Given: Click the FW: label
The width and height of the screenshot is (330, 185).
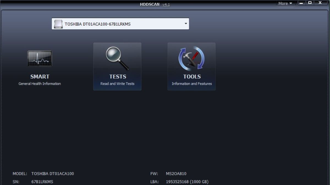Looking at the screenshot, I should coord(154,173).
